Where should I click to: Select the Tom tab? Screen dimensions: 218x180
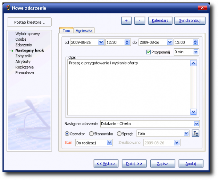(66, 30)
